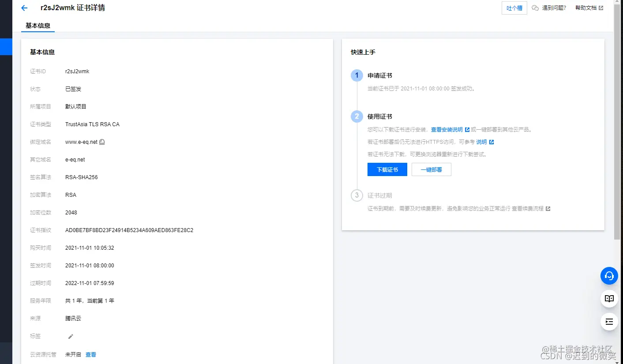Click the certificate type TrustAsia TLS RSA CA
The image size is (623, 364).
[x=92, y=124]
